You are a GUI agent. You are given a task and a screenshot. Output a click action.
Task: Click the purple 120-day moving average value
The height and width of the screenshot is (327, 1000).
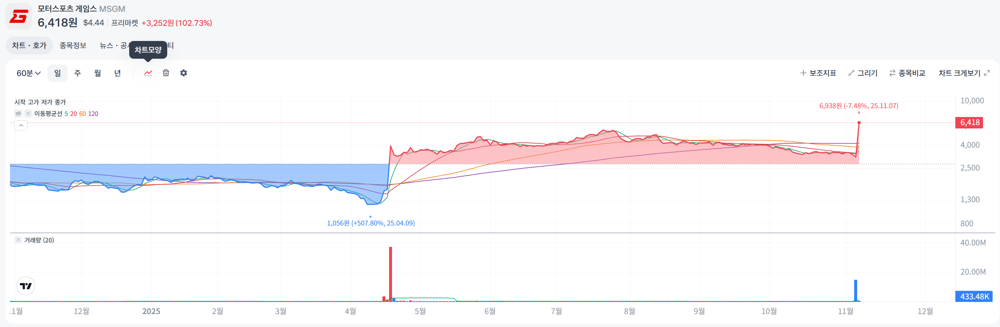[93, 114]
